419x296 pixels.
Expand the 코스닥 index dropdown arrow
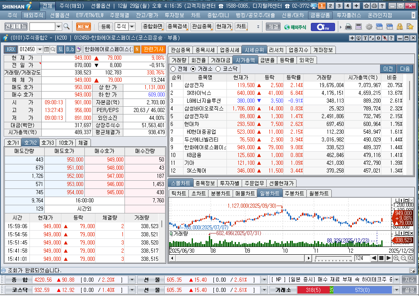132,290
